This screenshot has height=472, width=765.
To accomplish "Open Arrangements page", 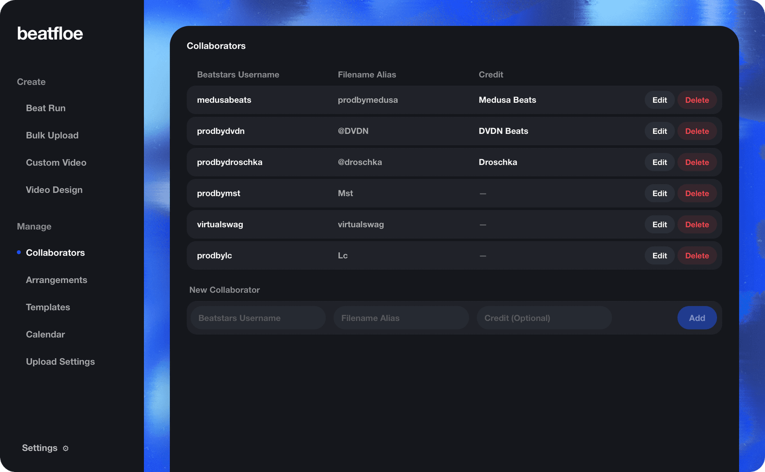I will pyautogui.click(x=56, y=280).
